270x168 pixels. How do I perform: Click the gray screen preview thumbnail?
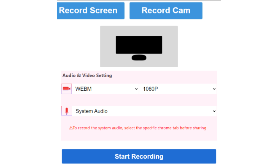click(x=139, y=47)
